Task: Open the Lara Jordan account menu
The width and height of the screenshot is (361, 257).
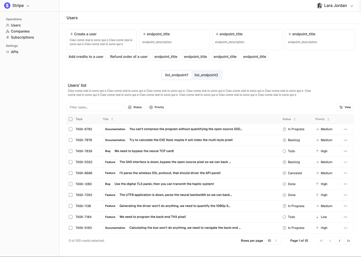Action: pyautogui.click(x=335, y=5)
